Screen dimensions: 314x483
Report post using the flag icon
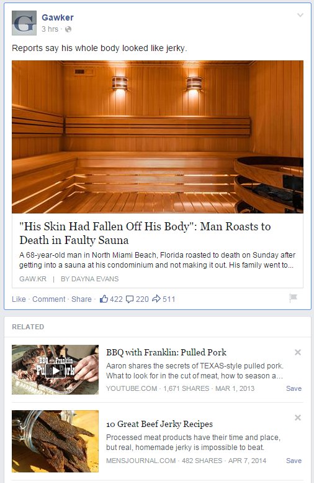coord(293,298)
